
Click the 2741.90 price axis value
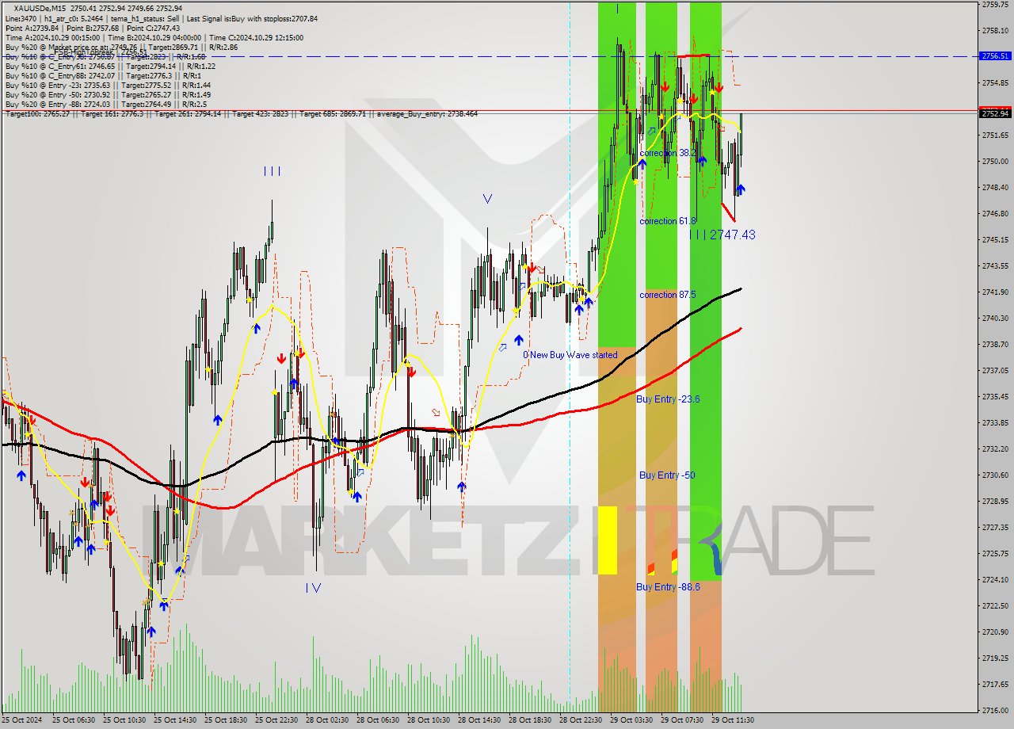pos(995,292)
